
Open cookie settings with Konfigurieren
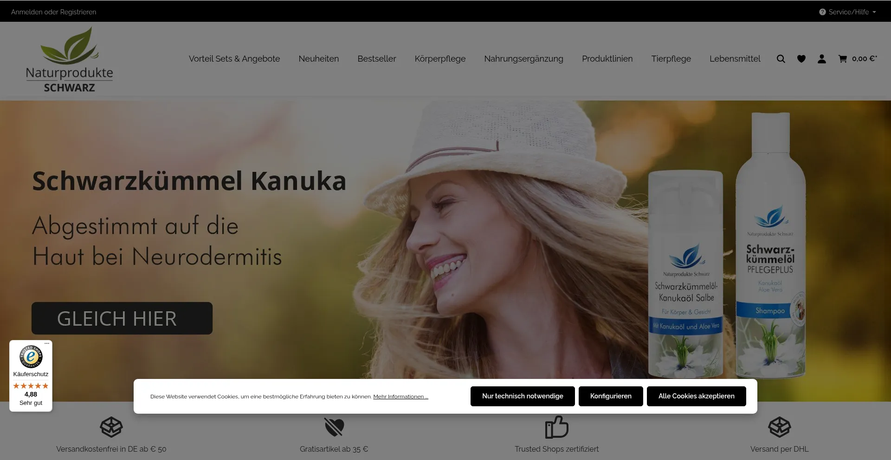point(610,396)
